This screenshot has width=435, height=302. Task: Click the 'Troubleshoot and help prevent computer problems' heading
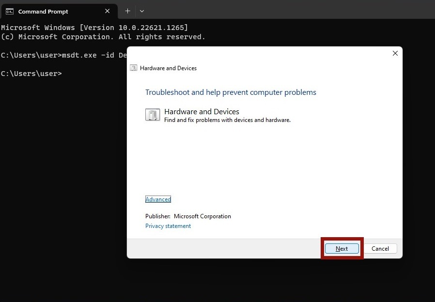coord(231,92)
